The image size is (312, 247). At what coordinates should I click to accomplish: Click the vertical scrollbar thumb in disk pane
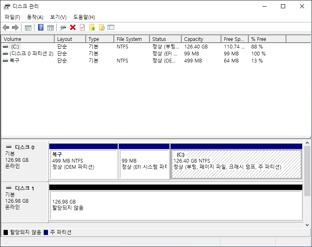coord(307,171)
